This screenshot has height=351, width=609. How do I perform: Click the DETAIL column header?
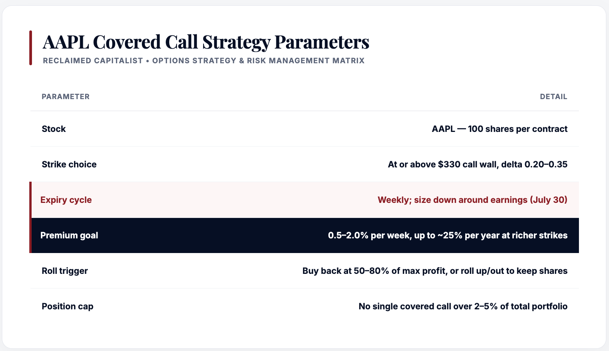[x=553, y=96]
